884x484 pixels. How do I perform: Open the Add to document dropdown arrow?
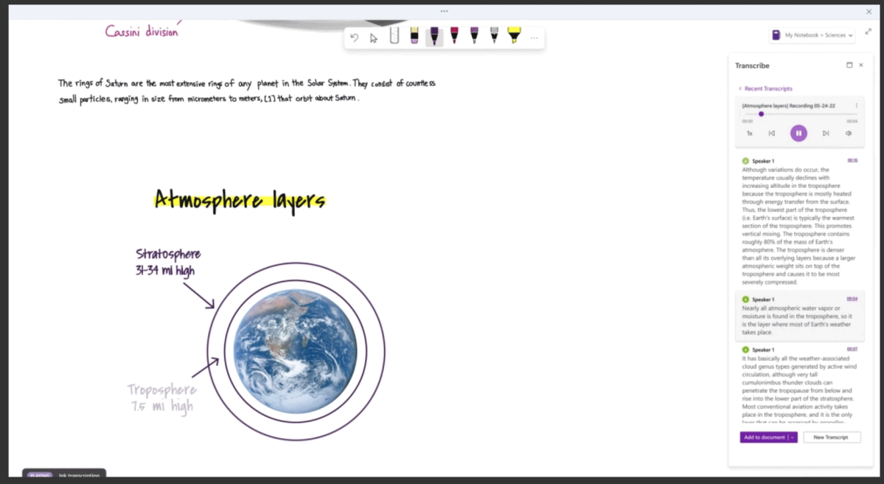click(x=792, y=438)
